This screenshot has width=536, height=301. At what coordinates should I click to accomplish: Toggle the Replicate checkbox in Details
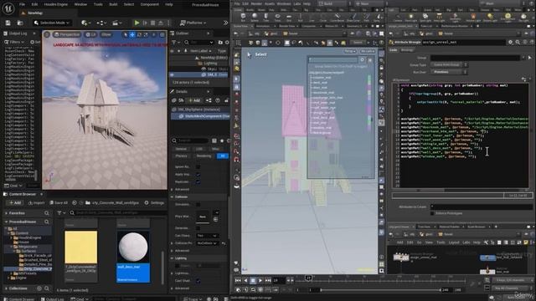[x=198, y=182]
